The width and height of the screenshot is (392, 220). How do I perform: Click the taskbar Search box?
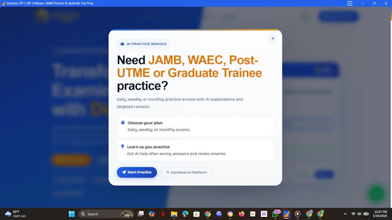pos(106,214)
